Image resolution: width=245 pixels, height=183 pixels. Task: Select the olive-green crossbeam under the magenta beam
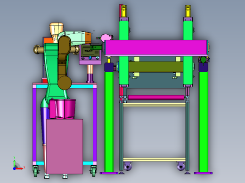pos(156,67)
